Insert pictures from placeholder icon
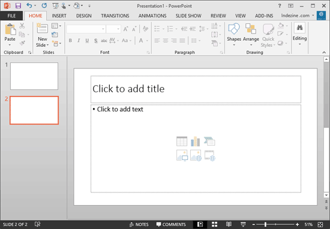The image size is (330, 229). click(x=182, y=155)
